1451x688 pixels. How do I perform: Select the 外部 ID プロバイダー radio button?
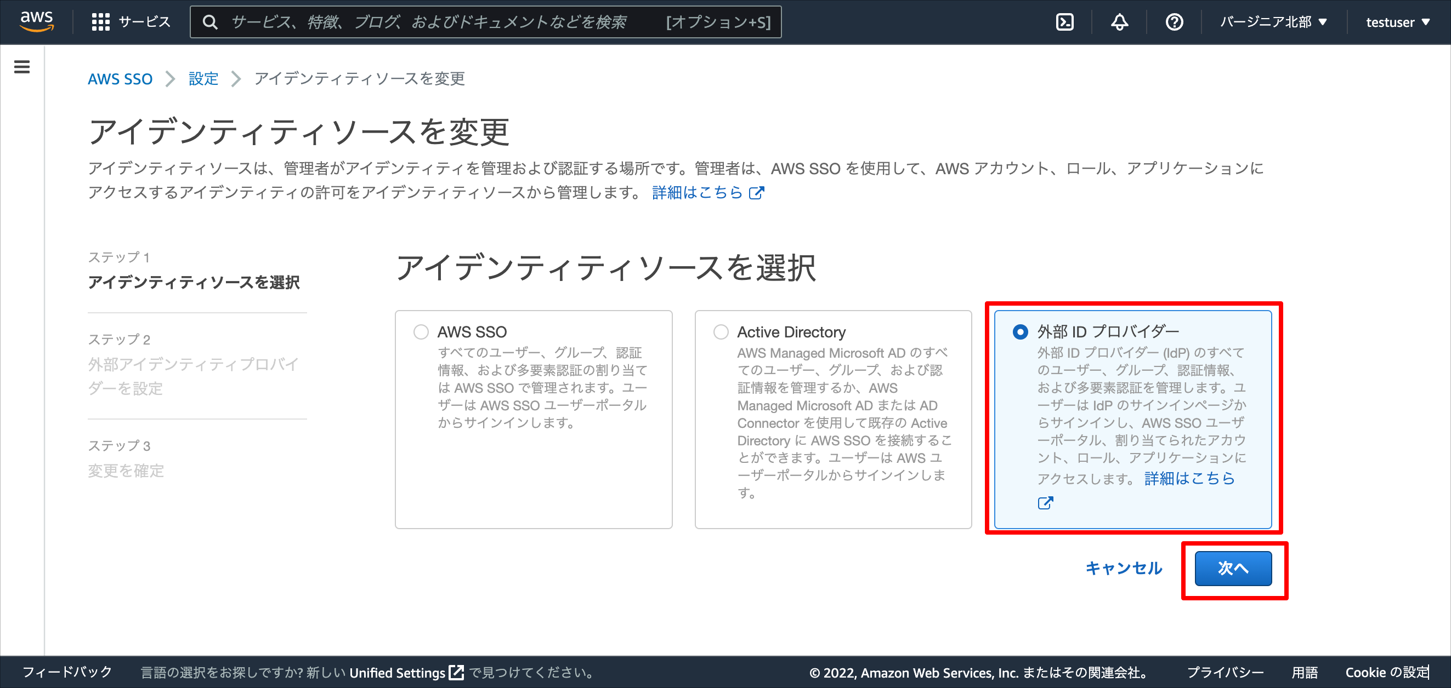point(1020,332)
